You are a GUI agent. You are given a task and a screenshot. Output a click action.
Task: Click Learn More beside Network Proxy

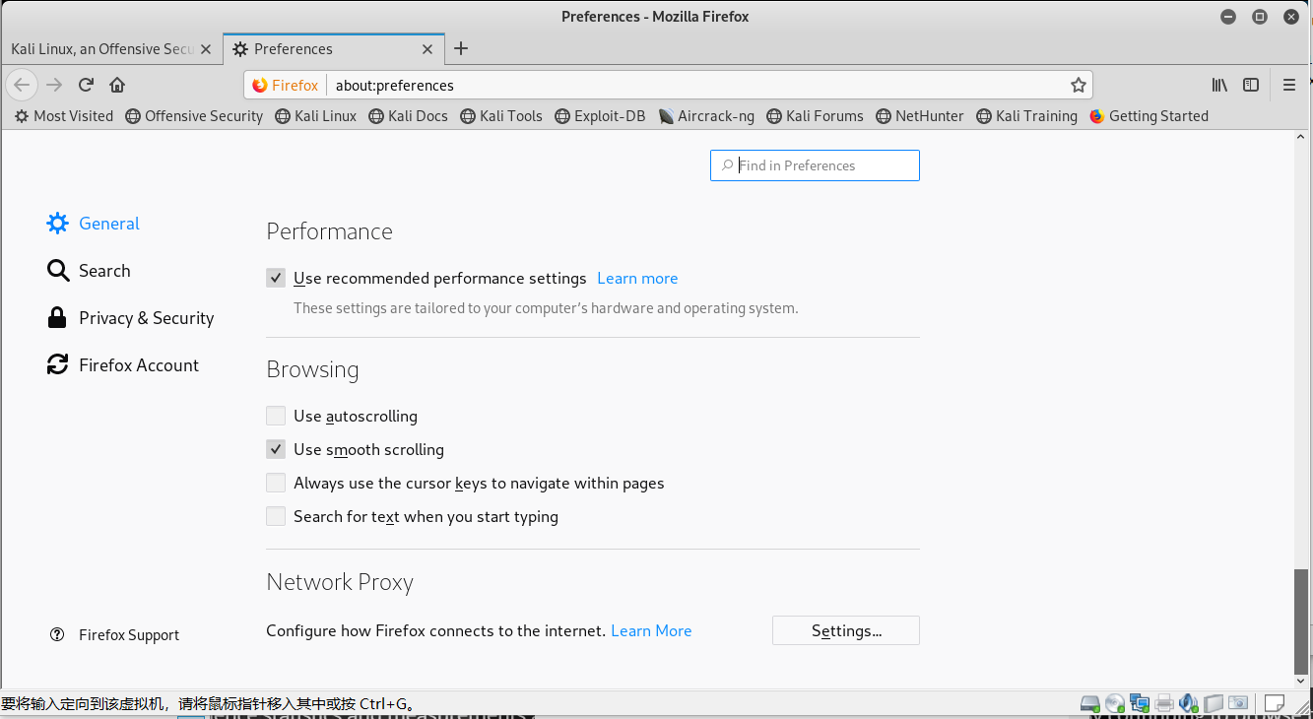pyautogui.click(x=651, y=631)
